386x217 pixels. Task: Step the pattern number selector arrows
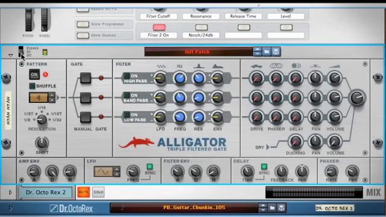[52, 98]
